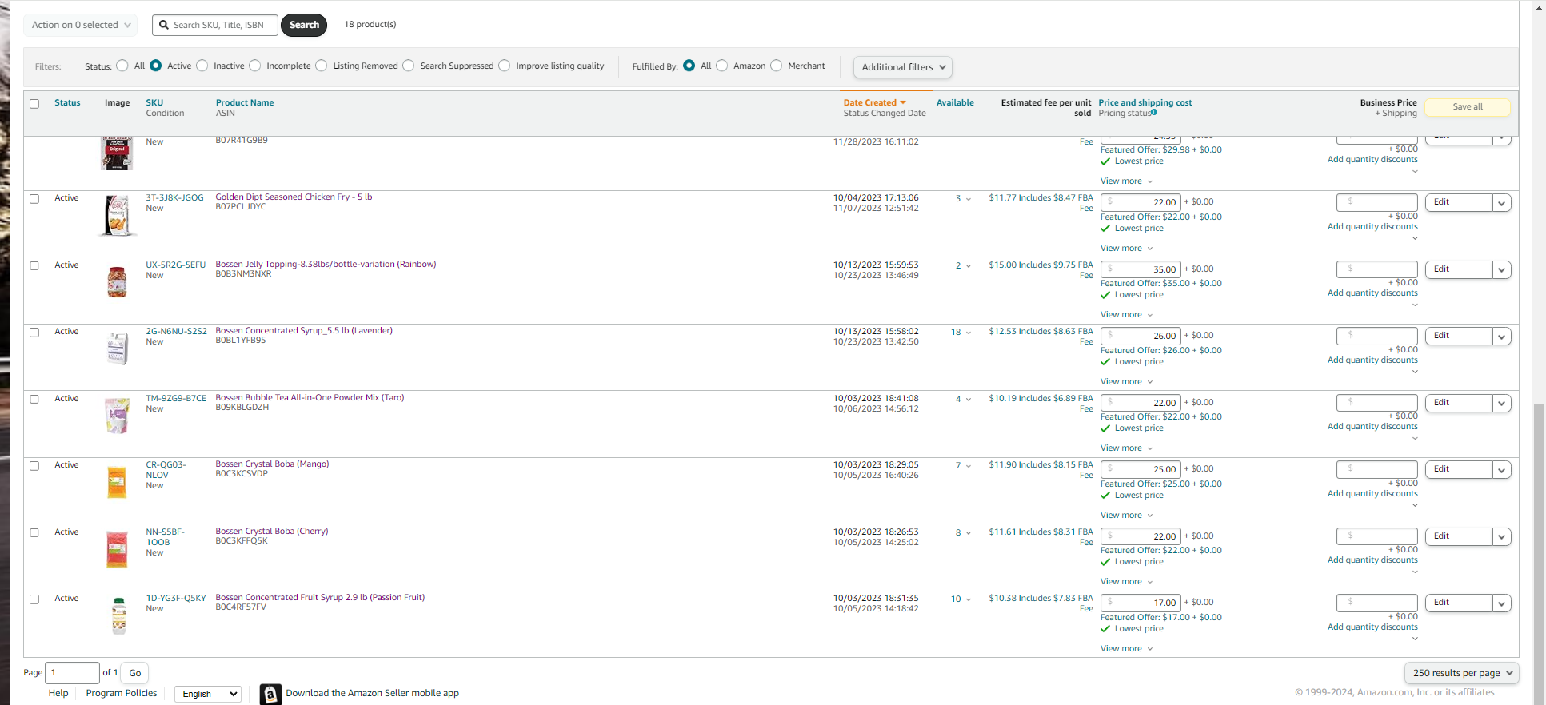Sort by the Product Name column header
This screenshot has height=705, width=1546.
pyautogui.click(x=245, y=103)
